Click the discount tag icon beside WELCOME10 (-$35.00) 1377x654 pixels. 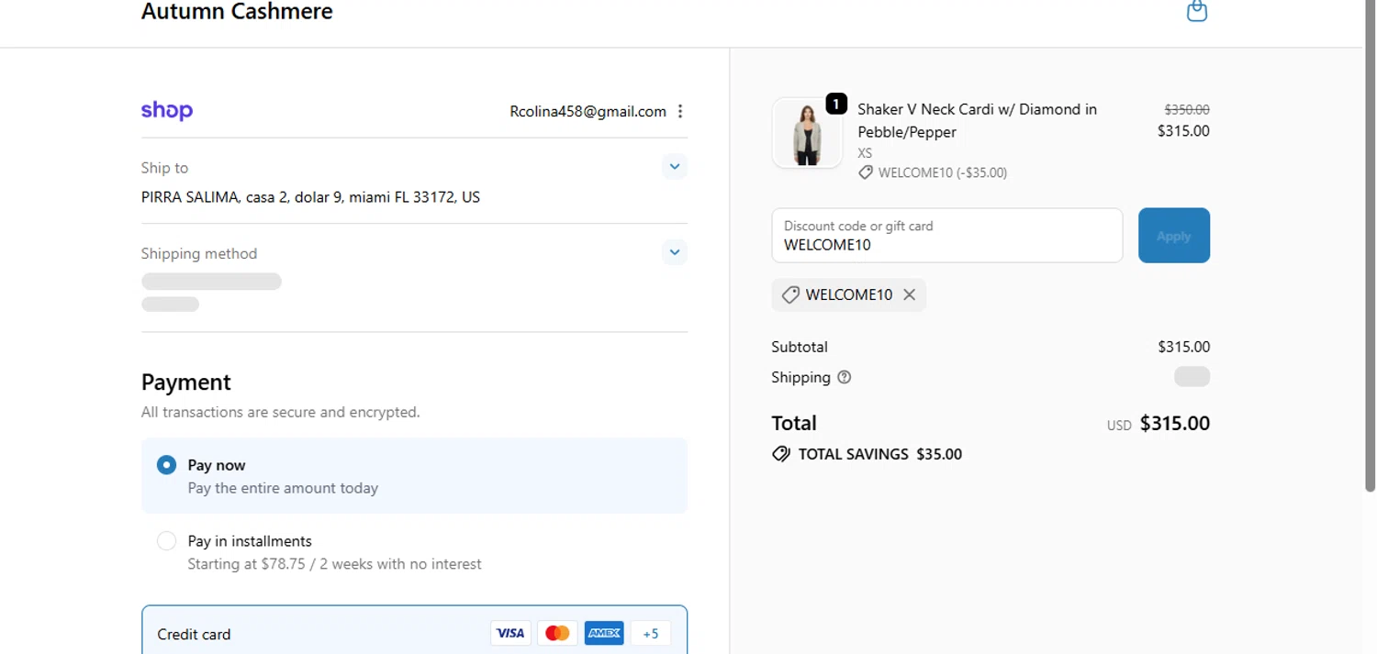click(866, 172)
